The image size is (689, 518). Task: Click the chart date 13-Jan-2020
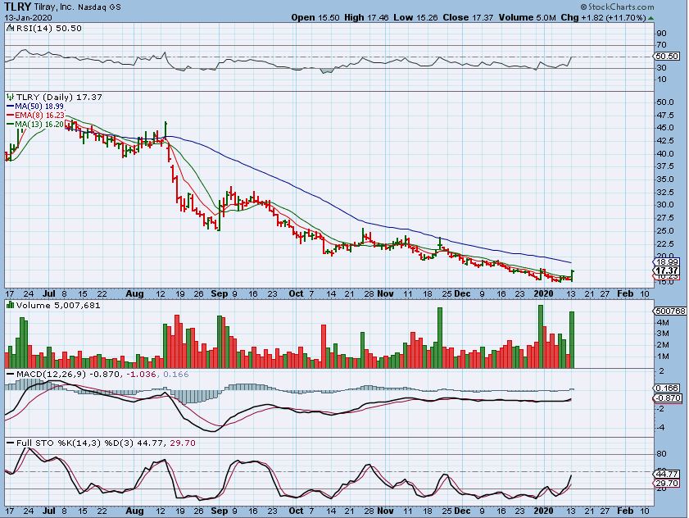[x=28, y=17]
